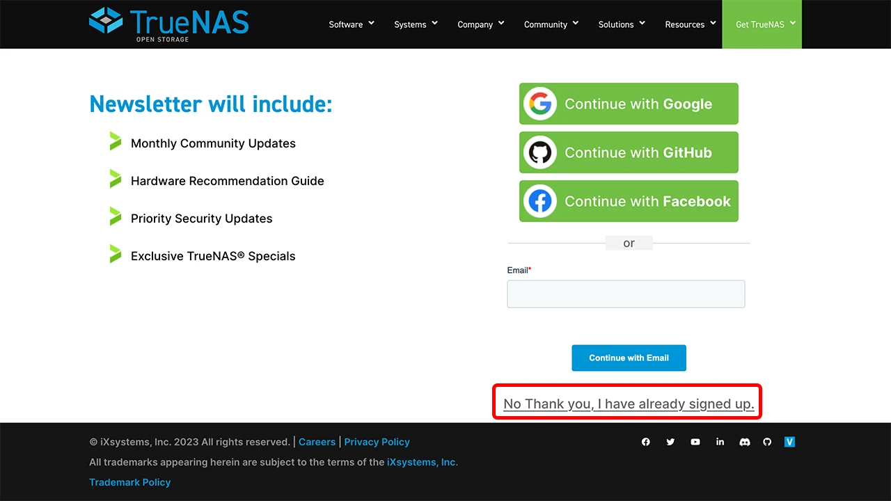The height and width of the screenshot is (501, 891).
Task: Click the blue Continue with Email button
Action: 629,358
